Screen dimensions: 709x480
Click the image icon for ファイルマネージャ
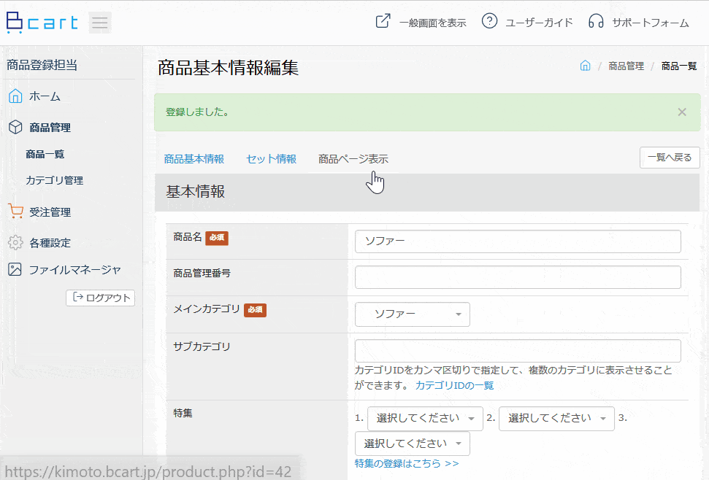point(15,270)
